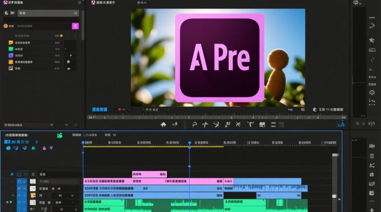Click the preview monitor's scrub ruler
This screenshot has width=381, height=212.
(x=217, y=117)
